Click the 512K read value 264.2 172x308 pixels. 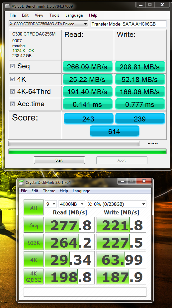click(x=70, y=242)
